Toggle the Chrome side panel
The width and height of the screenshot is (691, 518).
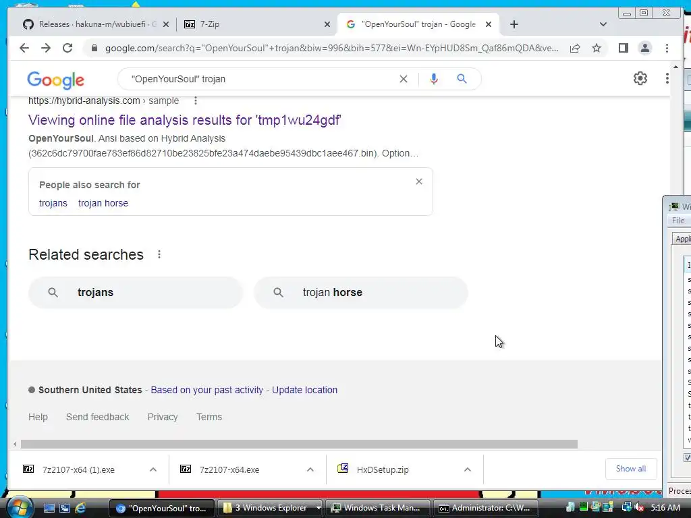coord(623,48)
